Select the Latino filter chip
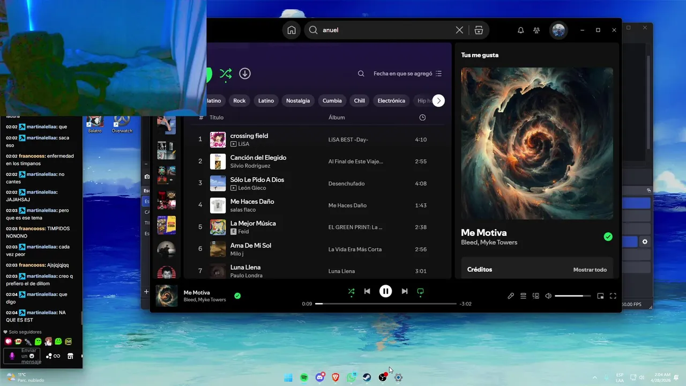This screenshot has width=686, height=386. pyautogui.click(x=266, y=100)
